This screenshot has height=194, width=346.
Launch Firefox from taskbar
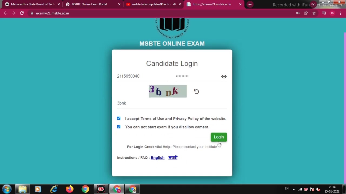pos(69,189)
